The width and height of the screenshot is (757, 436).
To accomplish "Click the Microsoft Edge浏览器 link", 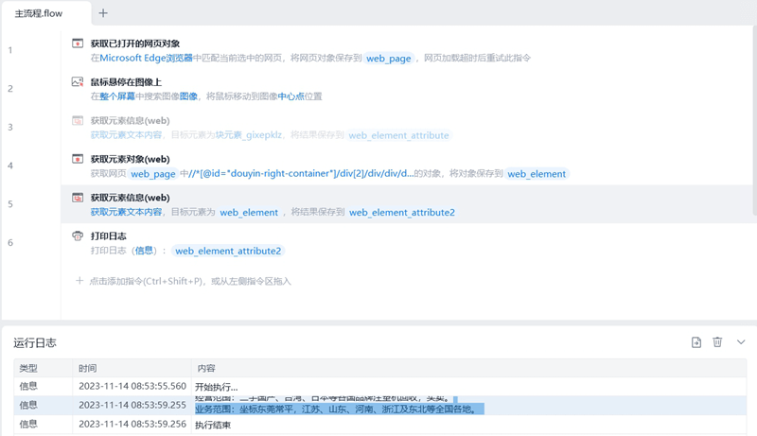I will [147, 58].
